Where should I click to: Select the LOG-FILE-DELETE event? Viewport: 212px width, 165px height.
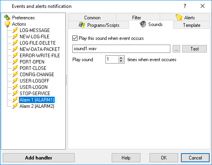point(38,43)
